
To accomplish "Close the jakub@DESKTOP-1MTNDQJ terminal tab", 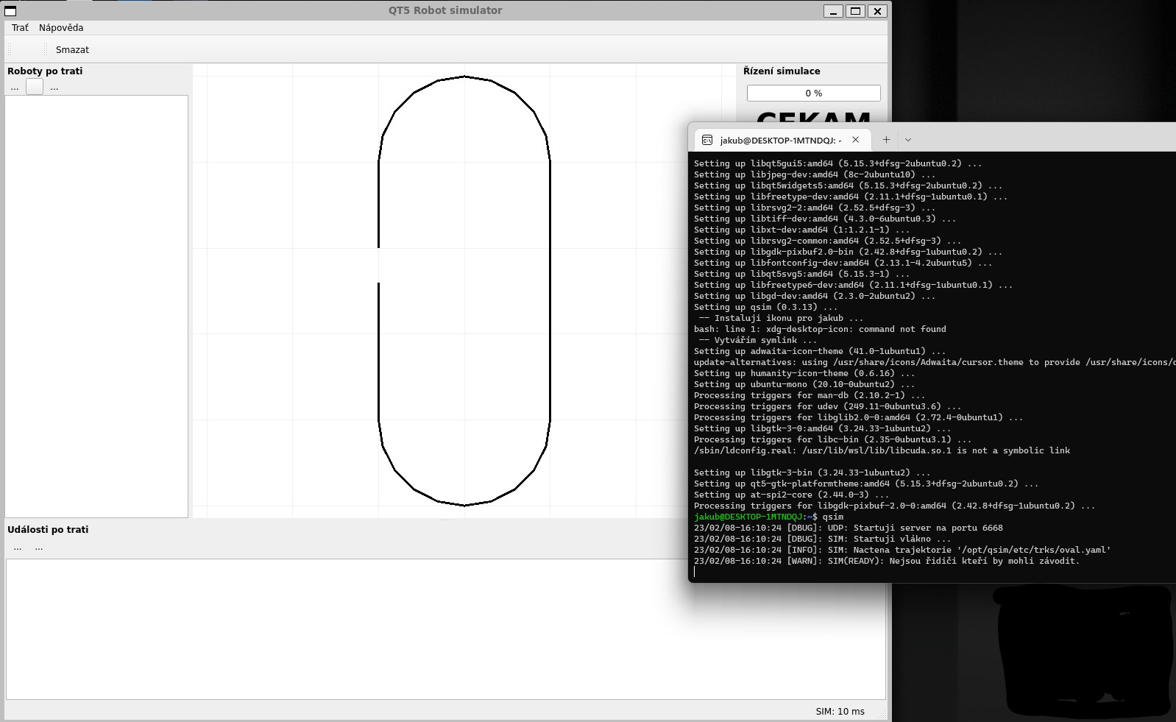I will (855, 140).
